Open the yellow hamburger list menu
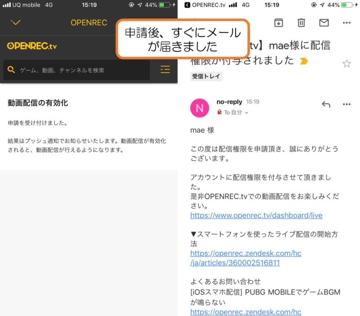 tap(165, 69)
